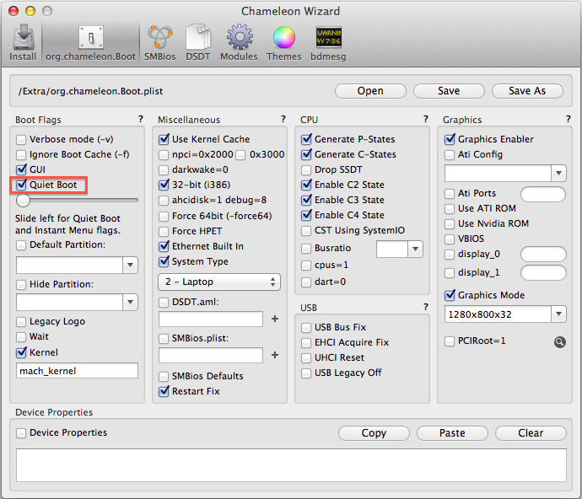Image resolution: width=582 pixels, height=499 pixels.
Task: Click the plus icon beside SMBios.plist field
Action: pyautogui.click(x=275, y=355)
